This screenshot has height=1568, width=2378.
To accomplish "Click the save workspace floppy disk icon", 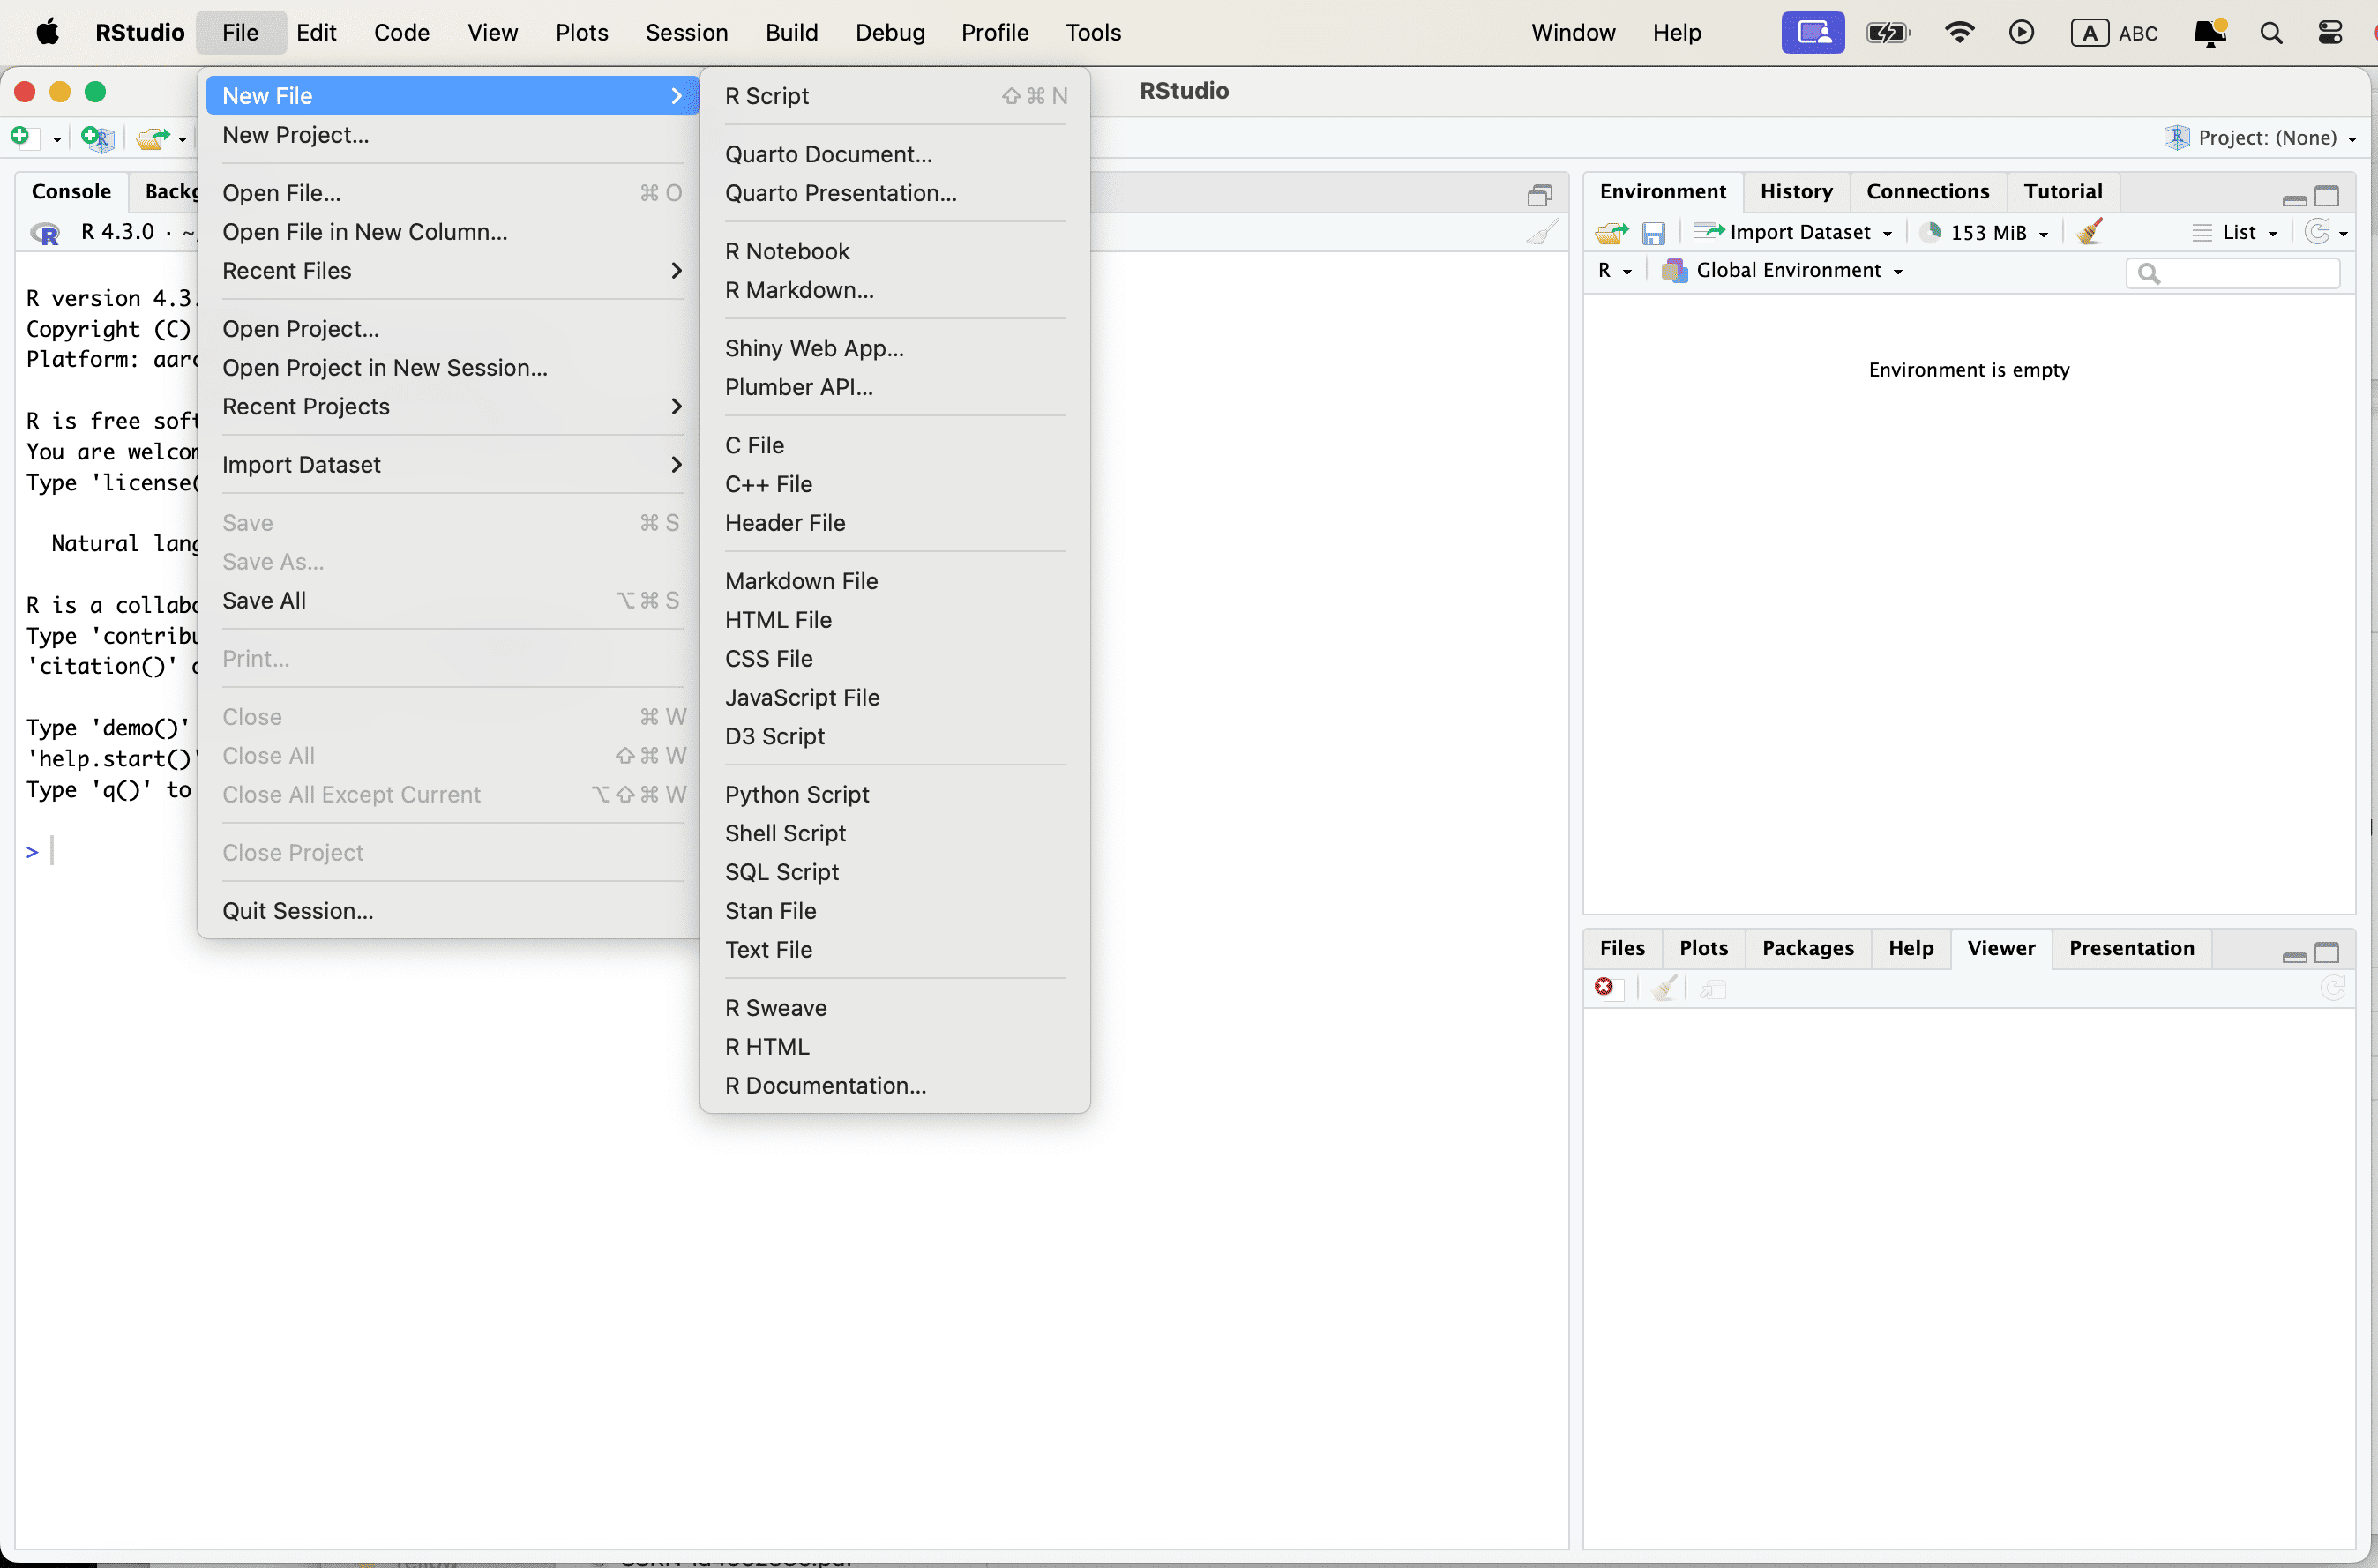I will (x=1653, y=233).
